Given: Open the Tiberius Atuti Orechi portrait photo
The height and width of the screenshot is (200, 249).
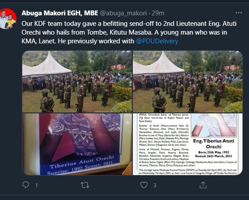Looking at the screenshot, I should coord(77,144).
